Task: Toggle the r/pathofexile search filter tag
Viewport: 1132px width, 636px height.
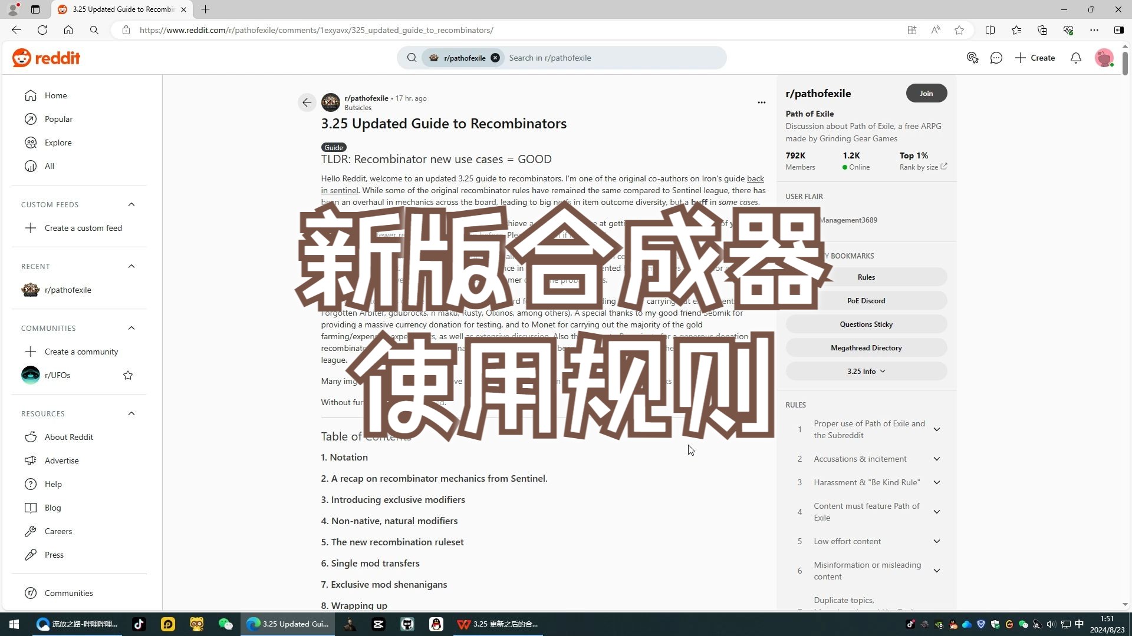Action: pos(496,58)
